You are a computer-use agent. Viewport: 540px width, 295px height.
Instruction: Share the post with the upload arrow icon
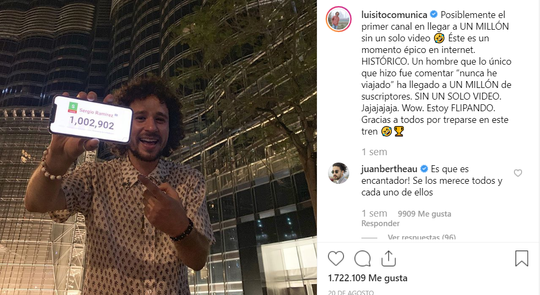[388, 258]
